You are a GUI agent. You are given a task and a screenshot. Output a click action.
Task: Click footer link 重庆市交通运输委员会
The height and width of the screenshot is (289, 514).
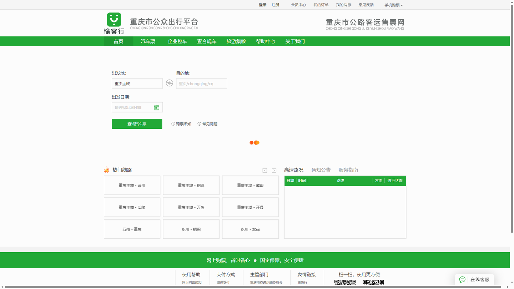point(266,282)
